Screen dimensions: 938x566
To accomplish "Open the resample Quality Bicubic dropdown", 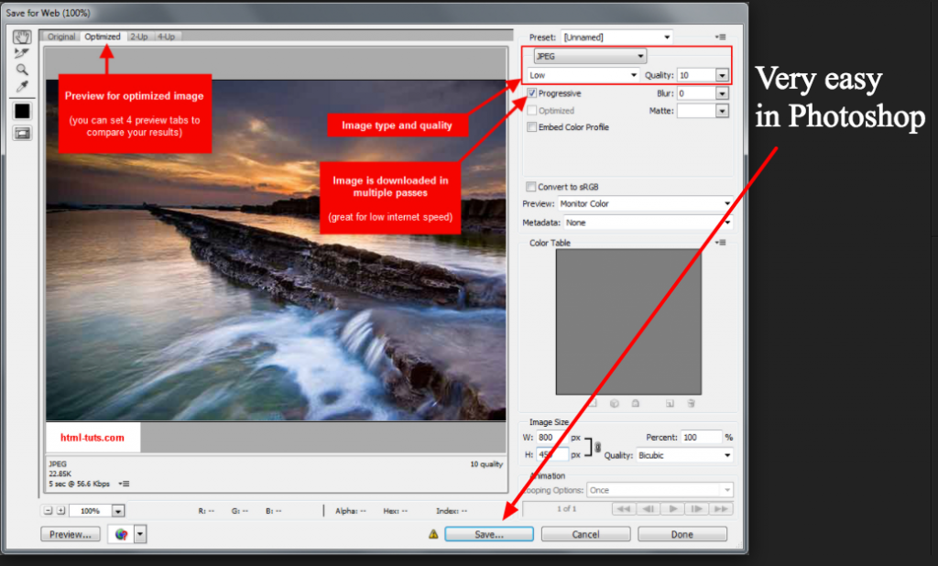I will pos(685,455).
